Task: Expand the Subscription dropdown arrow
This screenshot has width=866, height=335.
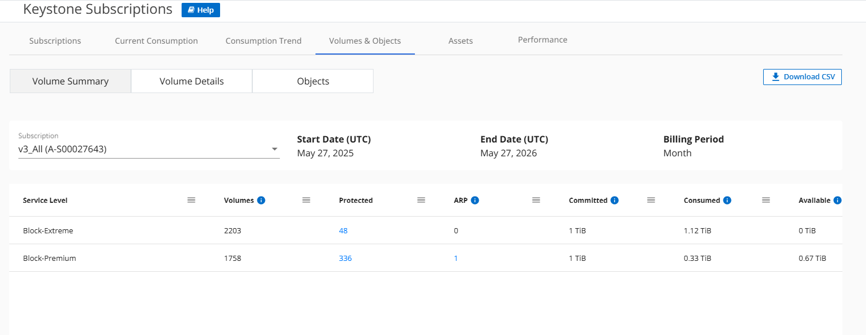Action: pyautogui.click(x=274, y=149)
